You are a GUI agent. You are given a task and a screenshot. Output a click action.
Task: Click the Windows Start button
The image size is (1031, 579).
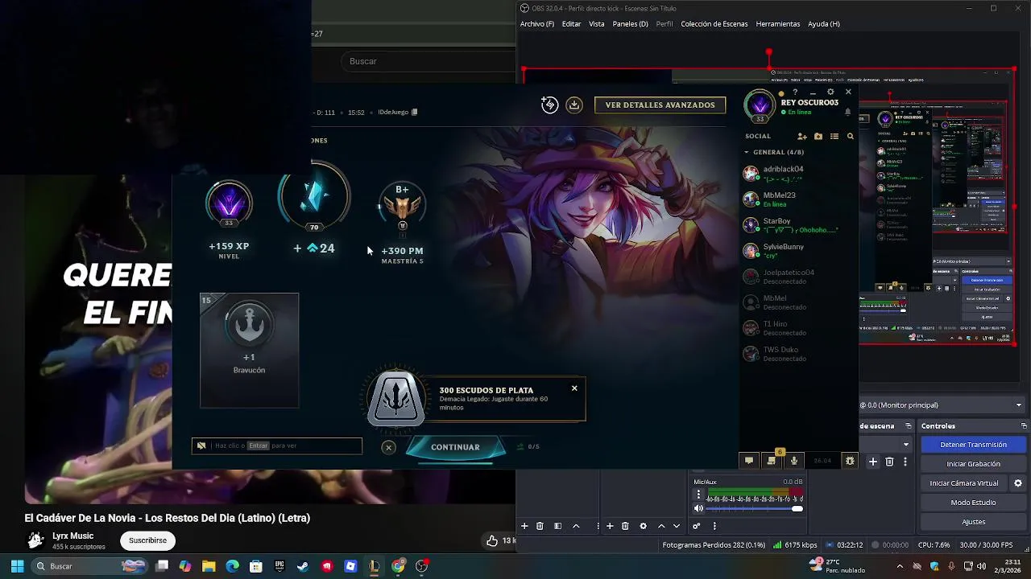17,566
